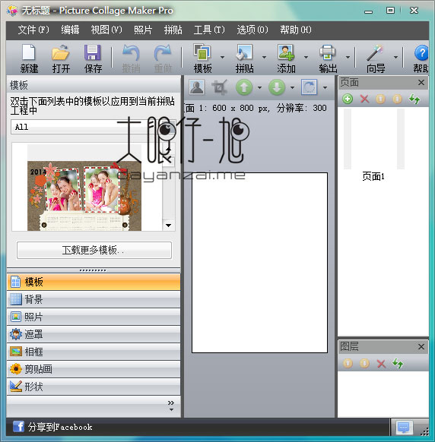This screenshot has width=435, height=442.
Task: Open the 照片 menu
Action: [x=143, y=30]
